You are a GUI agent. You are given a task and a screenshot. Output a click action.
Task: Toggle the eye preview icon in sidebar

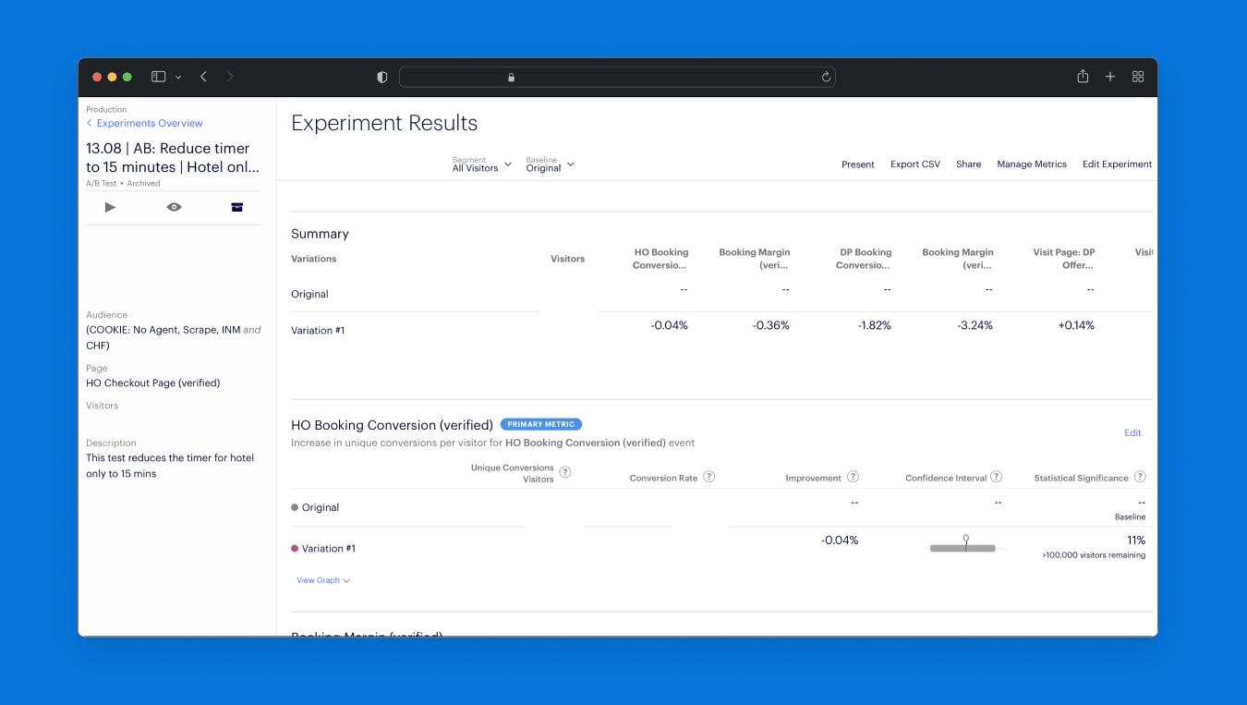174,207
